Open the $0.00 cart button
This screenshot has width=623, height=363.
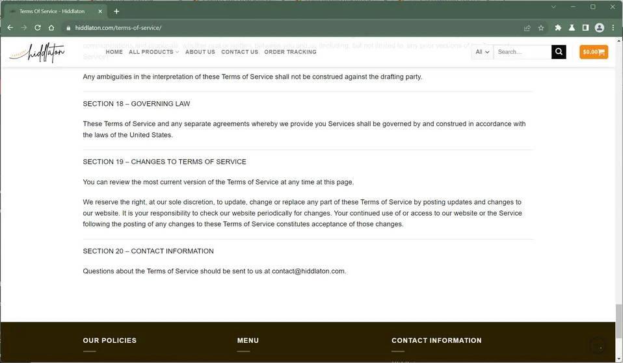click(x=594, y=52)
